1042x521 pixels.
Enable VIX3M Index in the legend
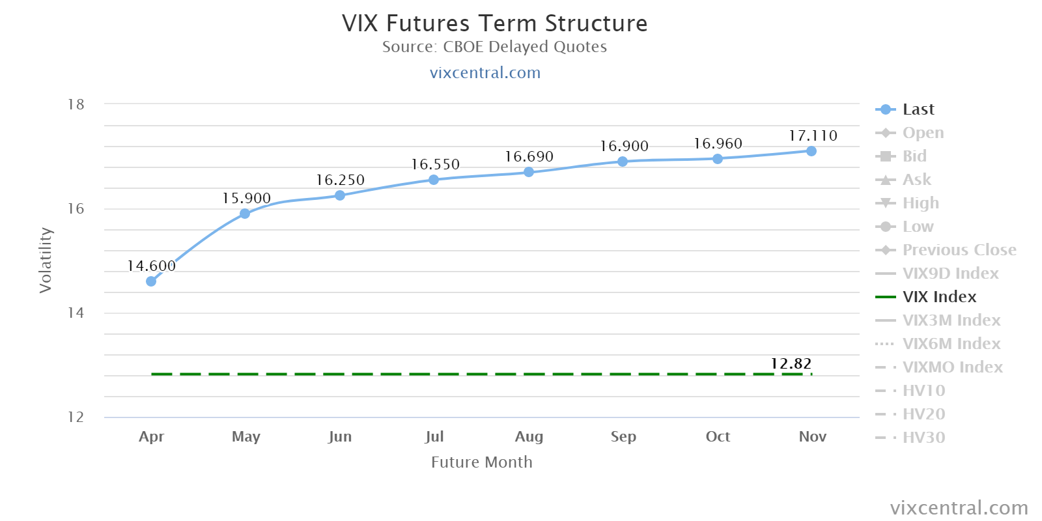pyautogui.click(x=951, y=320)
